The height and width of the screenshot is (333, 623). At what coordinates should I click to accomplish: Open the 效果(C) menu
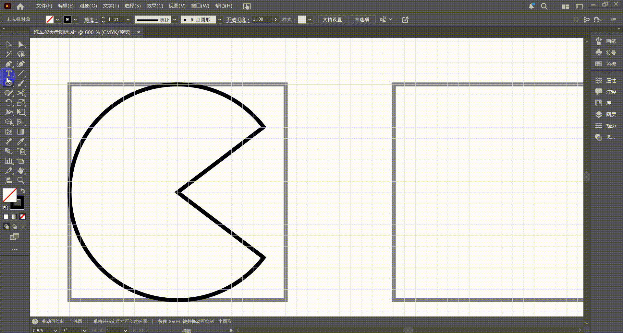point(155,6)
